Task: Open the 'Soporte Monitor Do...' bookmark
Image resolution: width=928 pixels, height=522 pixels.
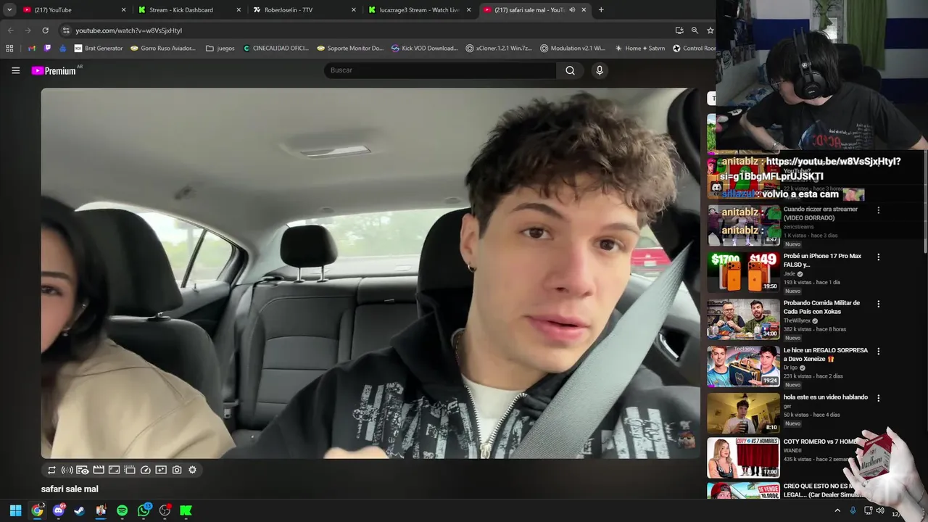Action: point(350,49)
